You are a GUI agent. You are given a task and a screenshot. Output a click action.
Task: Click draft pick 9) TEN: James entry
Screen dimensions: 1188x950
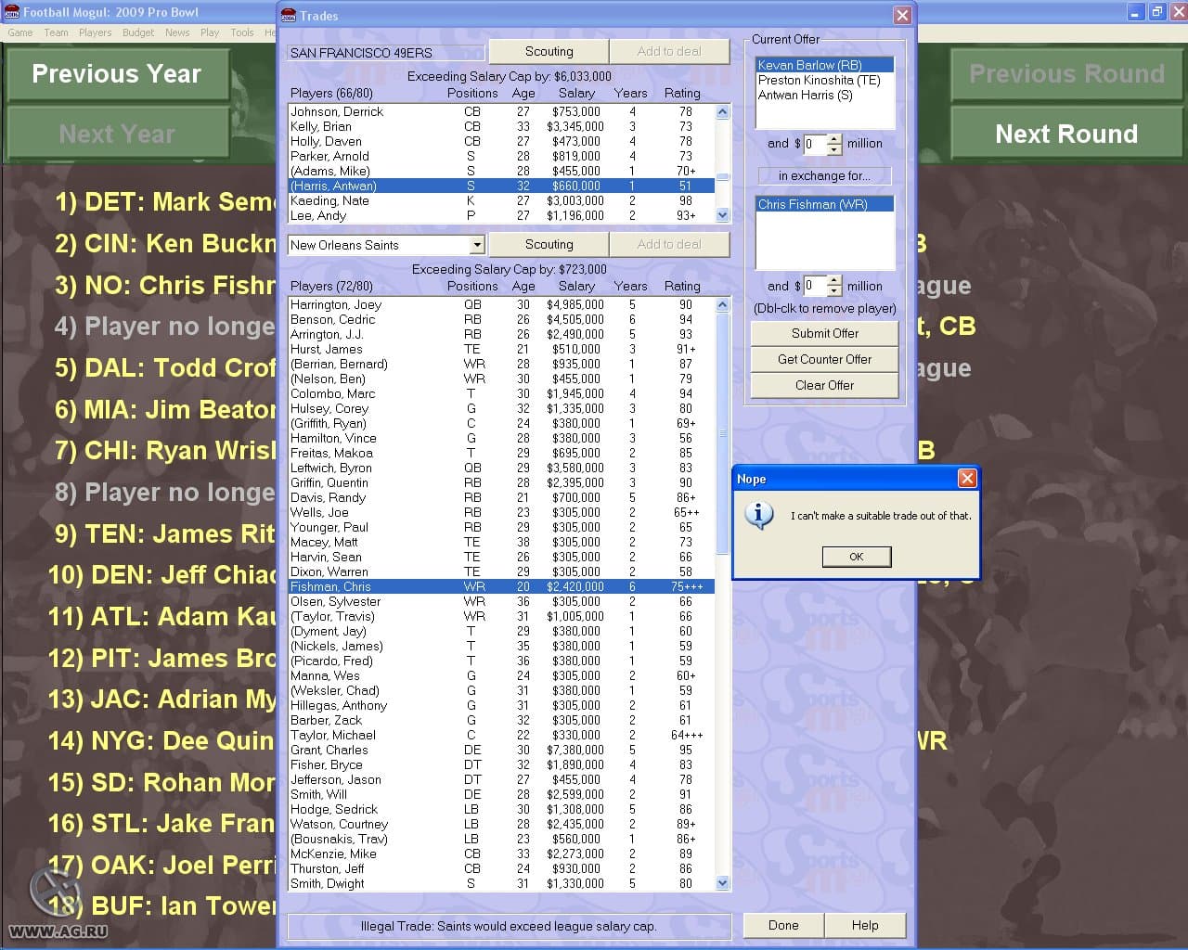click(165, 534)
